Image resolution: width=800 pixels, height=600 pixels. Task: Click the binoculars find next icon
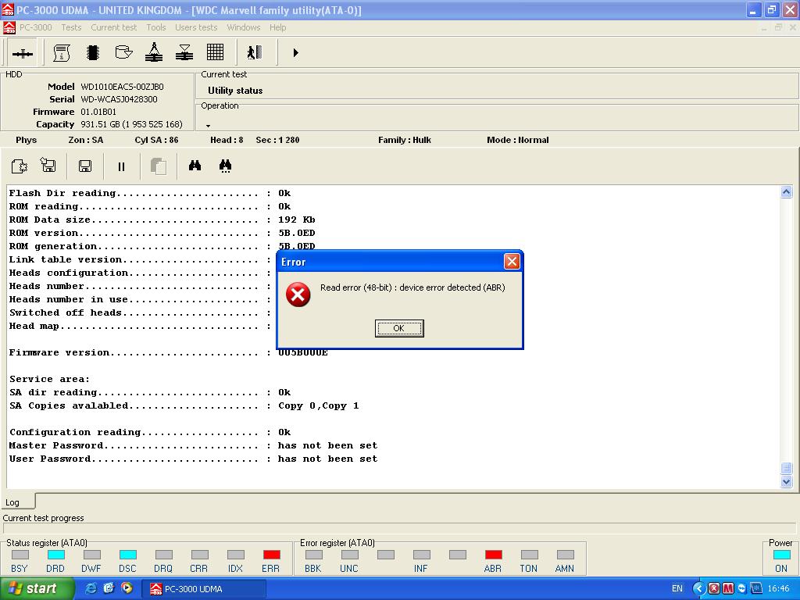pyautogui.click(x=225, y=166)
